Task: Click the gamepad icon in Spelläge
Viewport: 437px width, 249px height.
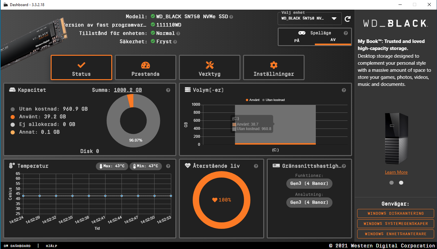Action: tap(302, 33)
